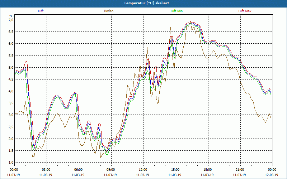
Task: Click the Temperatur [°C] skaliert title
Action: pyautogui.click(x=146, y=3)
